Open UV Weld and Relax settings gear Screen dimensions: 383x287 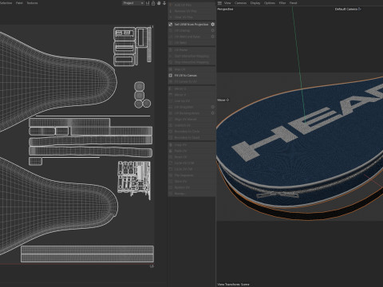pos(212,37)
